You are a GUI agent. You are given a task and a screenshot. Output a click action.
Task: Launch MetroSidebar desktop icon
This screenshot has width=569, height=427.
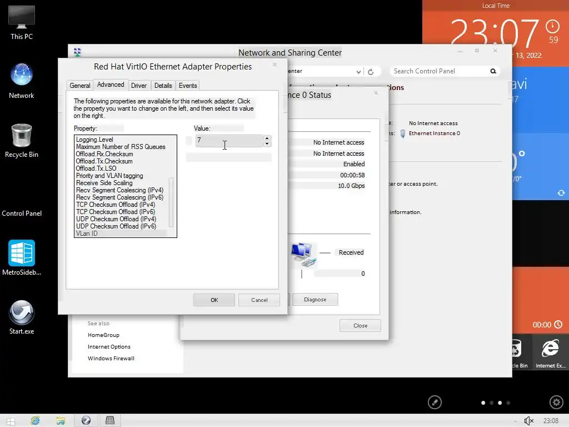click(22, 257)
